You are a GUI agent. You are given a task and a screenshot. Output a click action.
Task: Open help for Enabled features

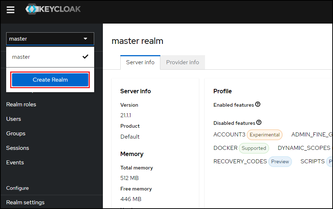pyautogui.click(x=258, y=104)
